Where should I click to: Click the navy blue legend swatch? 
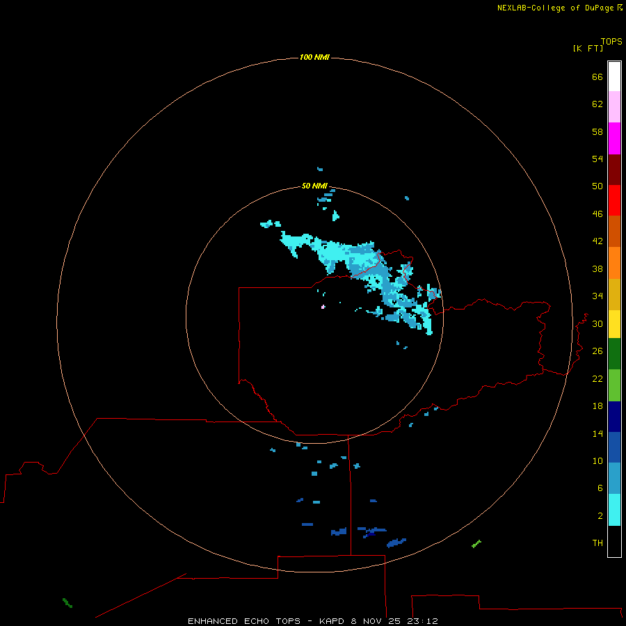click(x=614, y=417)
